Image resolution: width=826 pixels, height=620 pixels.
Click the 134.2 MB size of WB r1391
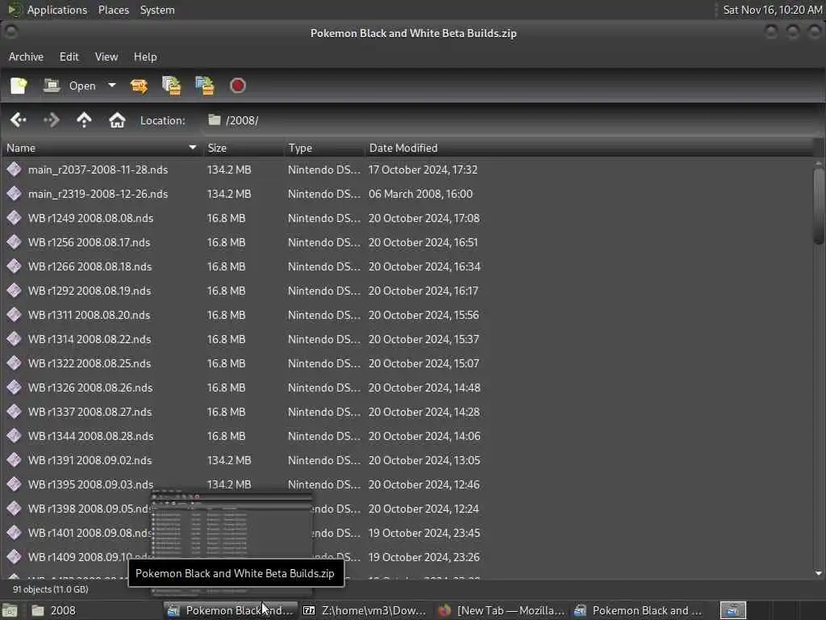[229, 461]
